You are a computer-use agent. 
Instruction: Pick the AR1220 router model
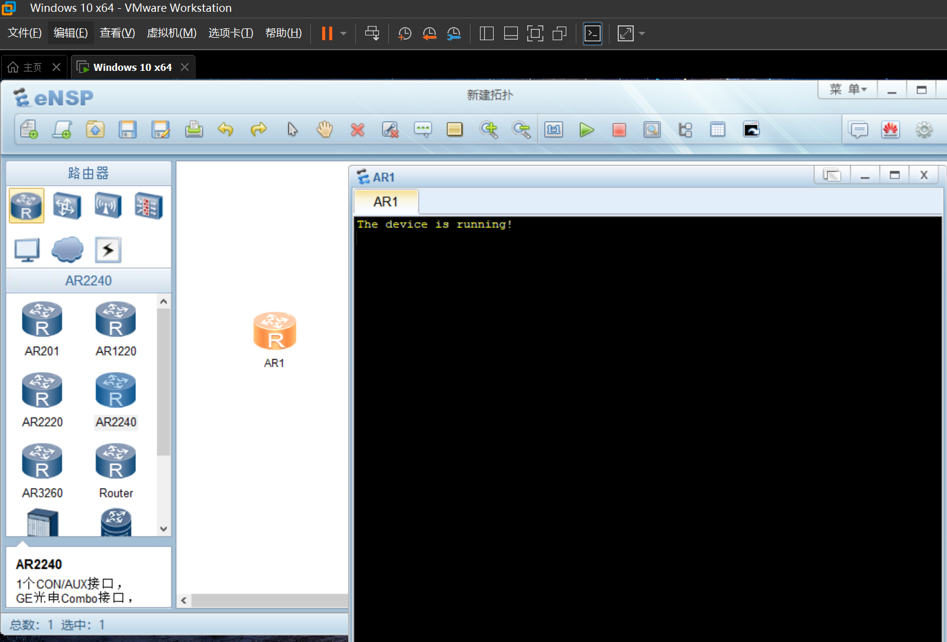[116, 329]
